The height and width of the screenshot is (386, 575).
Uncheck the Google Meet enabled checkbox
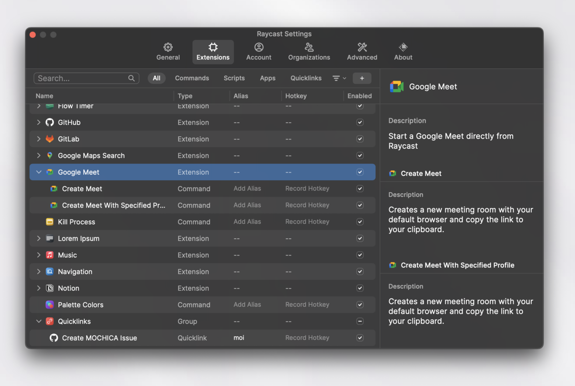(360, 172)
